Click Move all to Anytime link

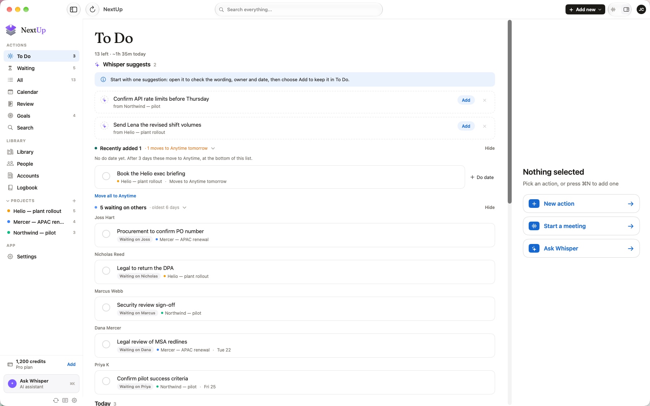(x=115, y=196)
